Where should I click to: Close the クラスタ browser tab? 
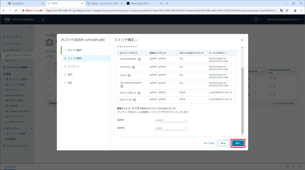[x=82, y=3]
